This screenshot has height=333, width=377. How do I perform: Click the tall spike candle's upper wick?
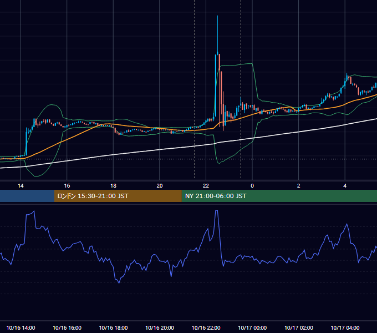pos(217,34)
